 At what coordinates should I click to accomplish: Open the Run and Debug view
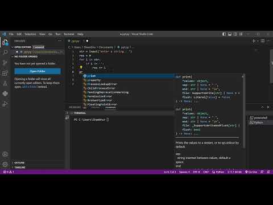5,104
